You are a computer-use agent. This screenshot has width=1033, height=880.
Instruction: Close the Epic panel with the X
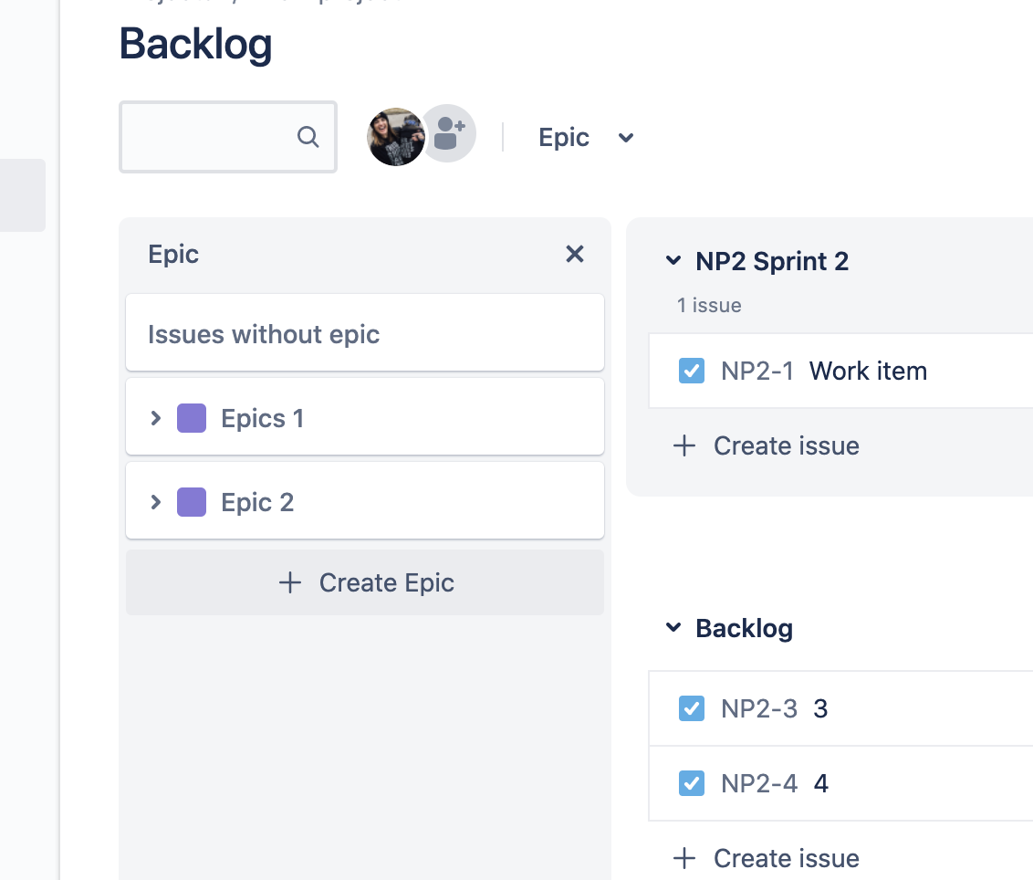tap(575, 254)
